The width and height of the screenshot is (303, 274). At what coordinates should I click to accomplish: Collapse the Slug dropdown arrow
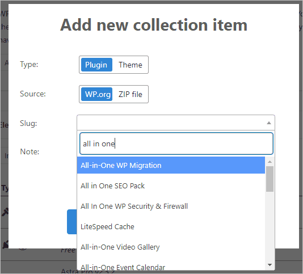coord(269,123)
